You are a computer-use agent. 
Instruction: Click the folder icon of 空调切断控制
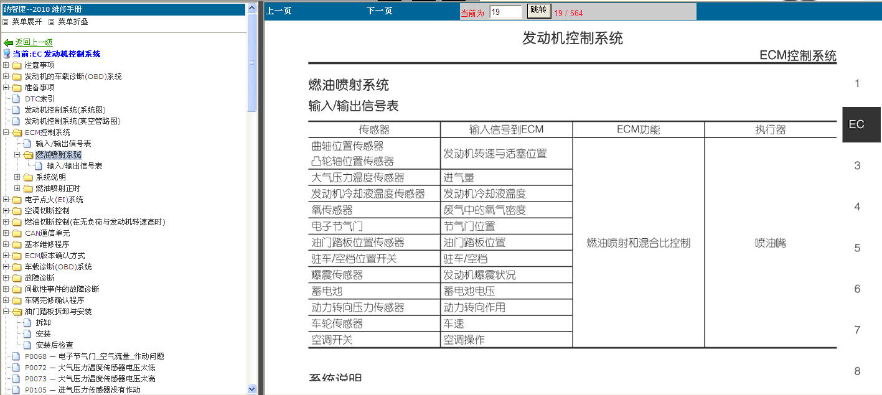17,211
